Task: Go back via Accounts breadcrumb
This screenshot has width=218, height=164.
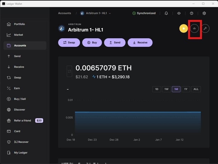Action: click(x=64, y=13)
